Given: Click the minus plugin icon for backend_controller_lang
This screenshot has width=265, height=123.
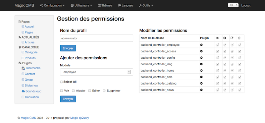Looking at the screenshot, I should pos(201,64).
